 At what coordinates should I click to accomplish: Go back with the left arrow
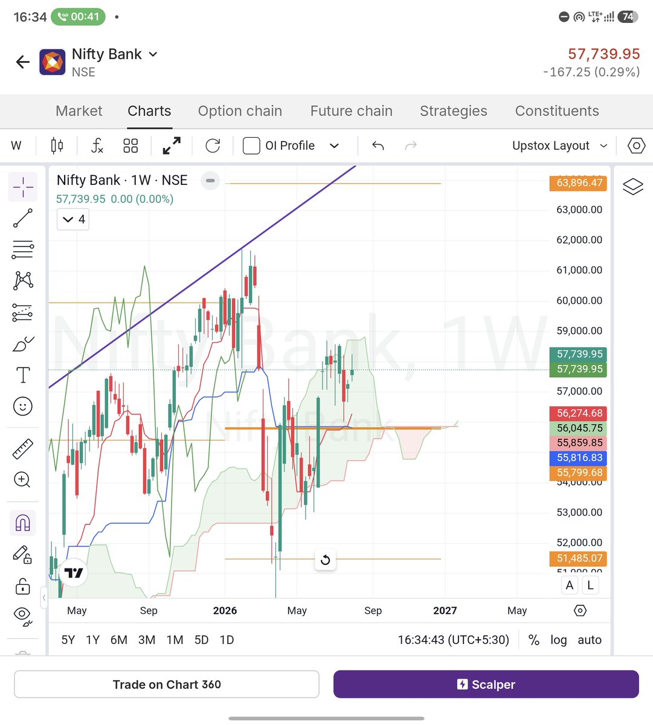tap(23, 62)
